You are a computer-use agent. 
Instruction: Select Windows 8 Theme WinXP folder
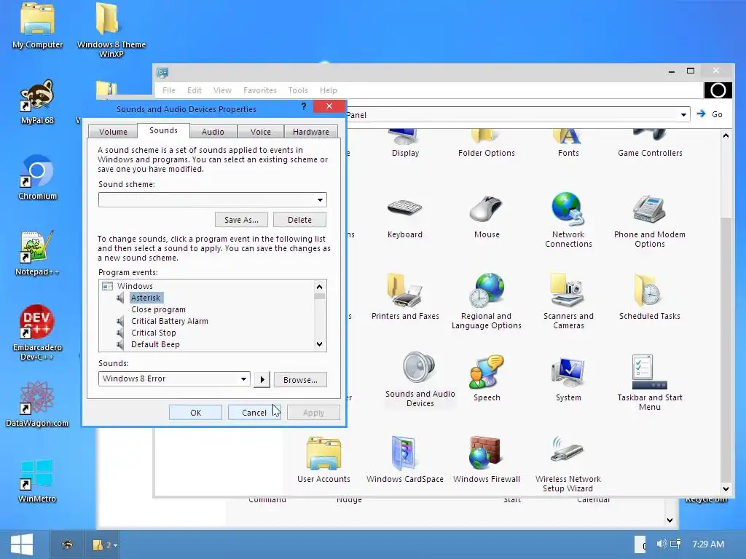(111, 31)
